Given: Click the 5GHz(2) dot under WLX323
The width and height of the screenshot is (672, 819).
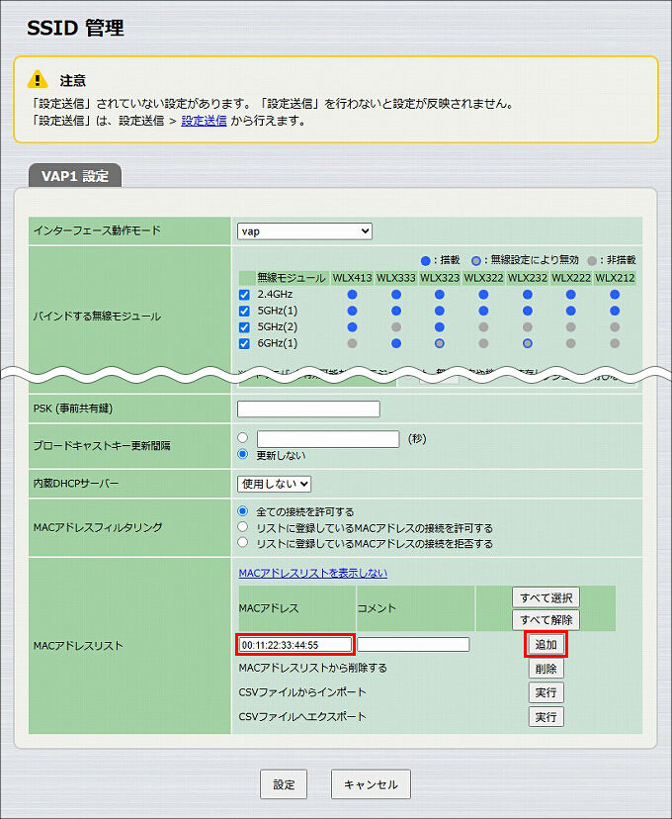Looking at the screenshot, I should (x=440, y=327).
